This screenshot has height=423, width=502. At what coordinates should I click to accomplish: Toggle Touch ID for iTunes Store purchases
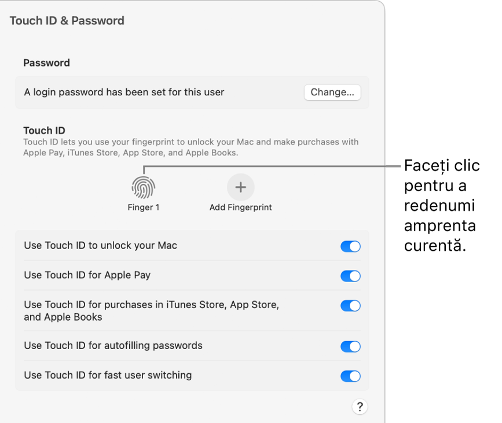click(350, 306)
